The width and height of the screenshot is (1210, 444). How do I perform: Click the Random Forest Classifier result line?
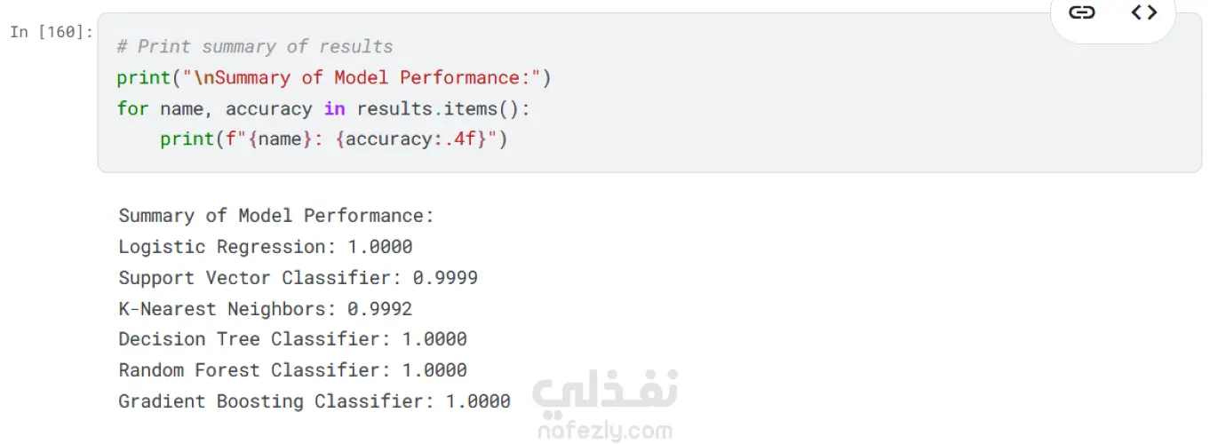292,370
